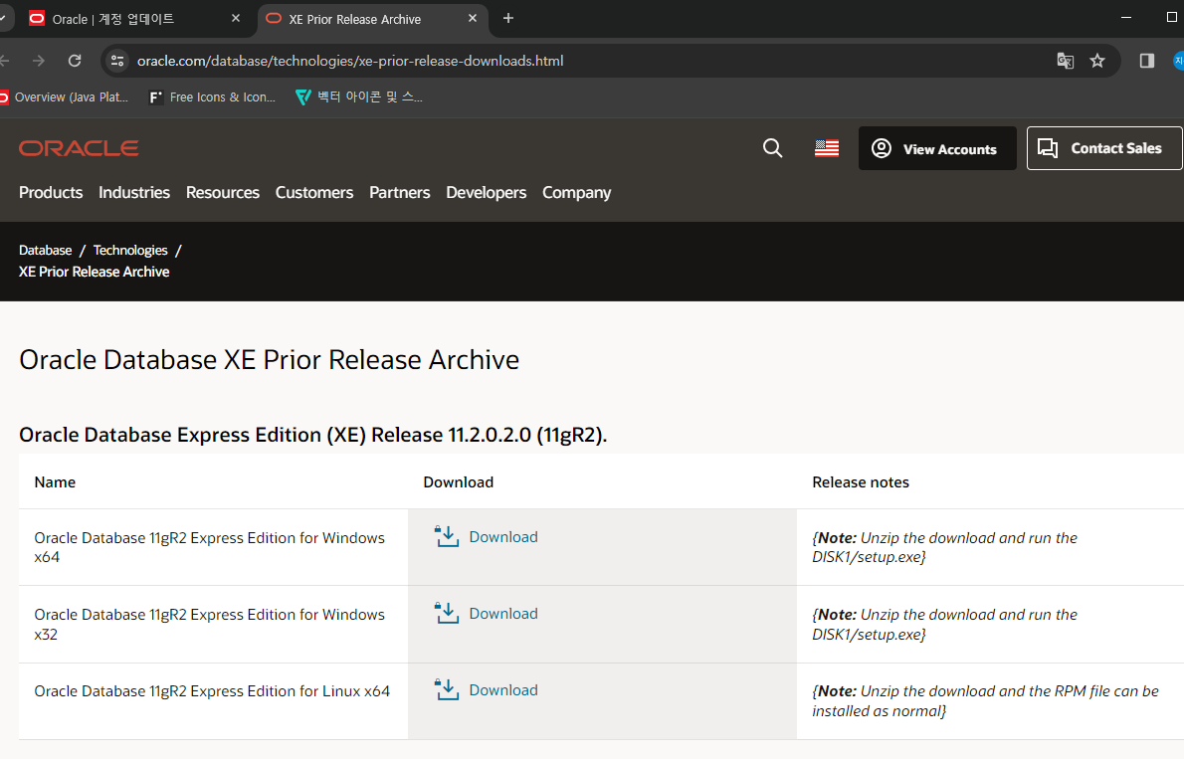Image resolution: width=1184 pixels, height=759 pixels.
Task: Download link for Linux x64 Express Edition
Action: point(503,689)
